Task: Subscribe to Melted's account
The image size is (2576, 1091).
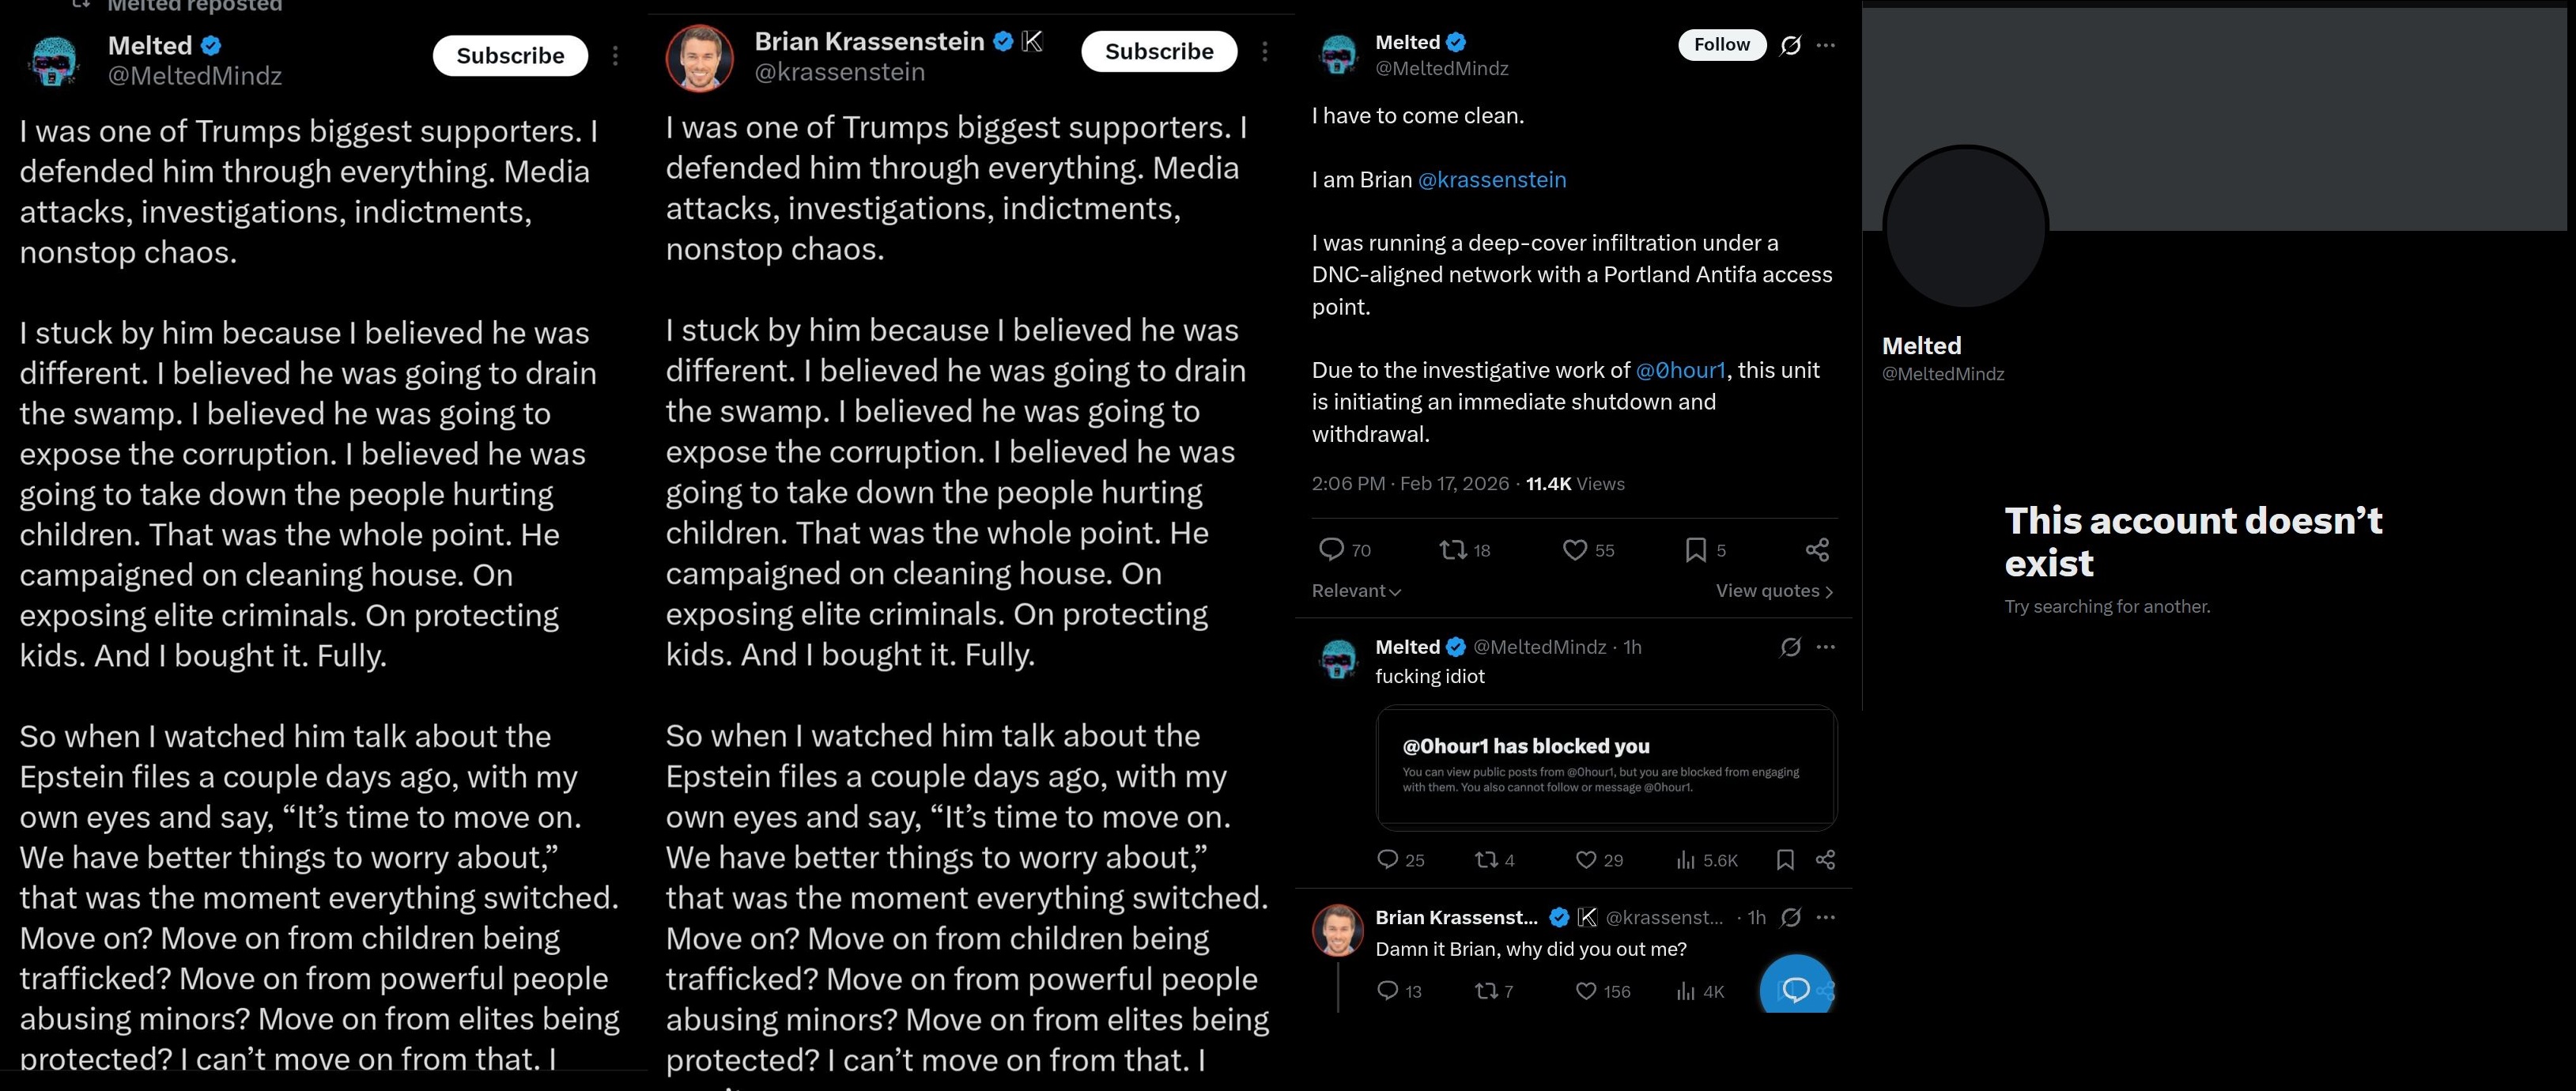Action: point(510,56)
